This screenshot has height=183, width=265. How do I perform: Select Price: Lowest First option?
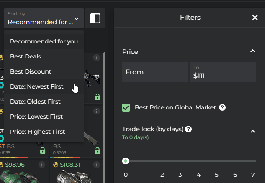[x=37, y=117]
